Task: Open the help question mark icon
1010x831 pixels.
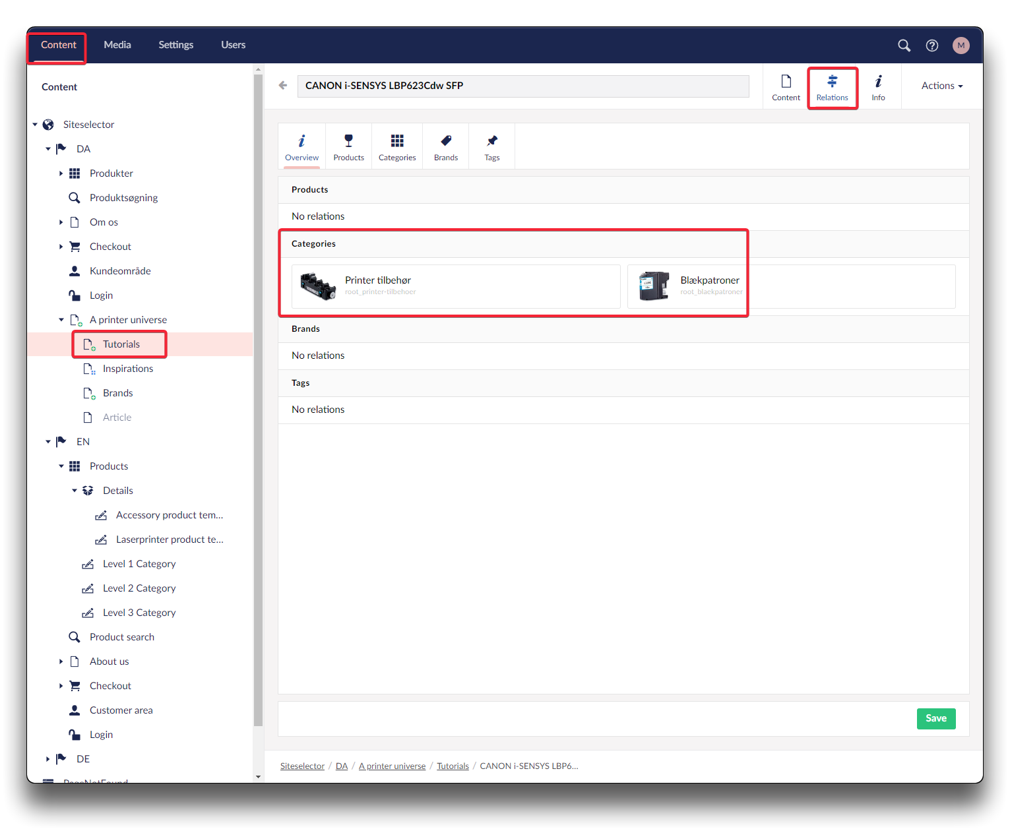Action: pos(931,46)
